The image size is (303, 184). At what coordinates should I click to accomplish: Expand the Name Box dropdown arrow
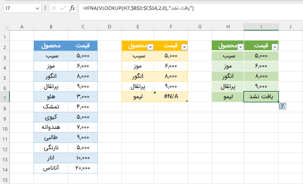pyautogui.click(x=37, y=8)
